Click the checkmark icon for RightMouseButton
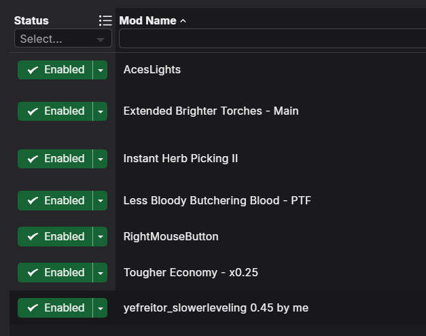The height and width of the screenshot is (336, 426). pyautogui.click(x=33, y=237)
